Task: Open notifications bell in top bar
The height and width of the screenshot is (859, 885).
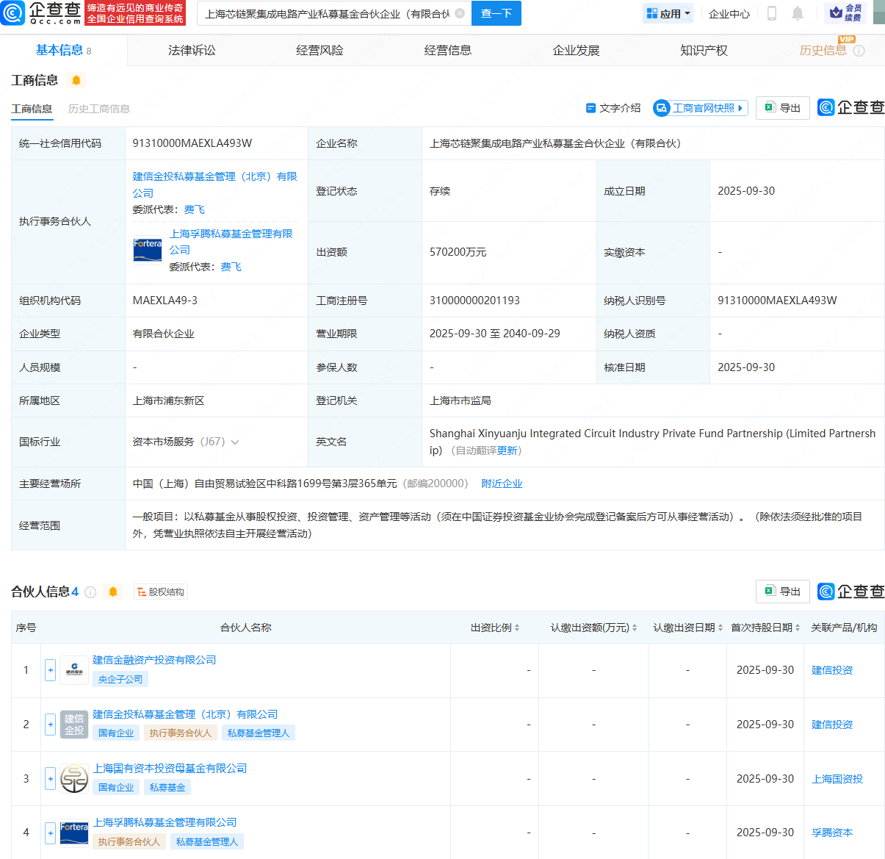Action: coord(798,13)
